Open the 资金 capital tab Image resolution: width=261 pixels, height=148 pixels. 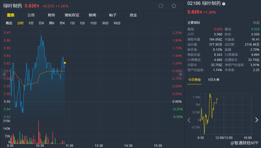coord(133,15)
